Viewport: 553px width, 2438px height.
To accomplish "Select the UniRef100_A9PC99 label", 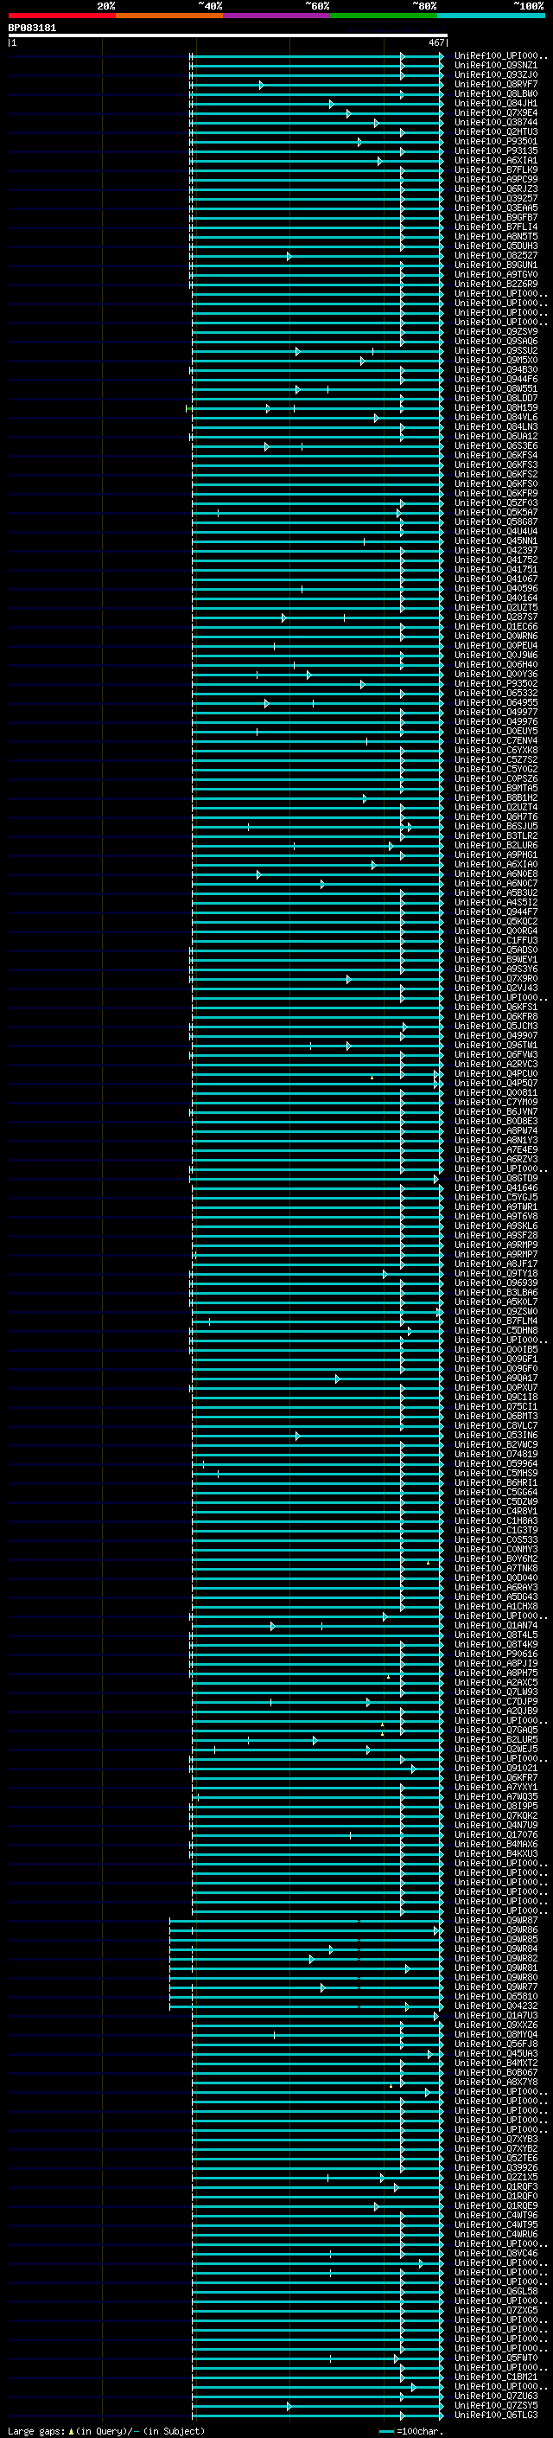I will coord(496,180).
